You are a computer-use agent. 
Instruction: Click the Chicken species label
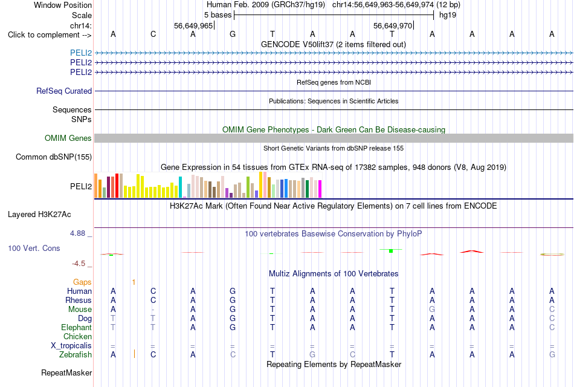[x=77, y=336]
